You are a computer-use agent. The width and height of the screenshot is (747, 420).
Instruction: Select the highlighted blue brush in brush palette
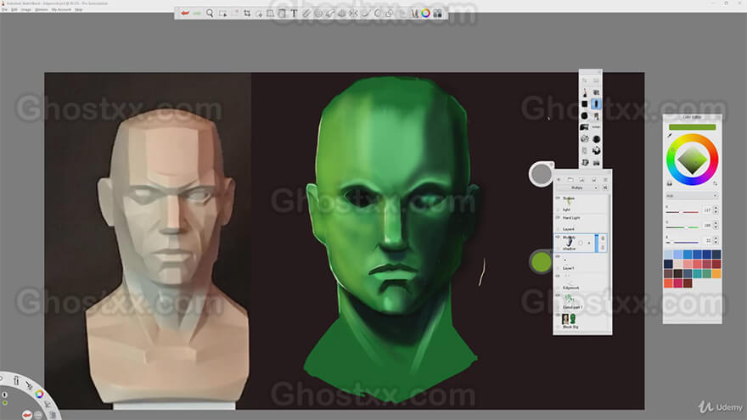(596, 104)
